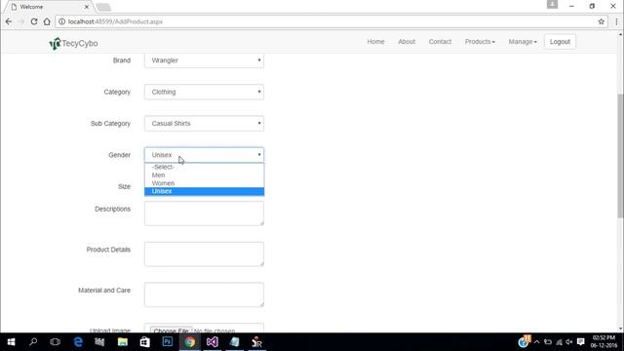Go to the About nav link

click(x=407, y=42)
